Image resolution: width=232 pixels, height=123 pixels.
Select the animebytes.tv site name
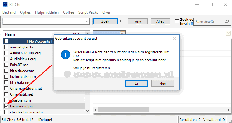22,47
